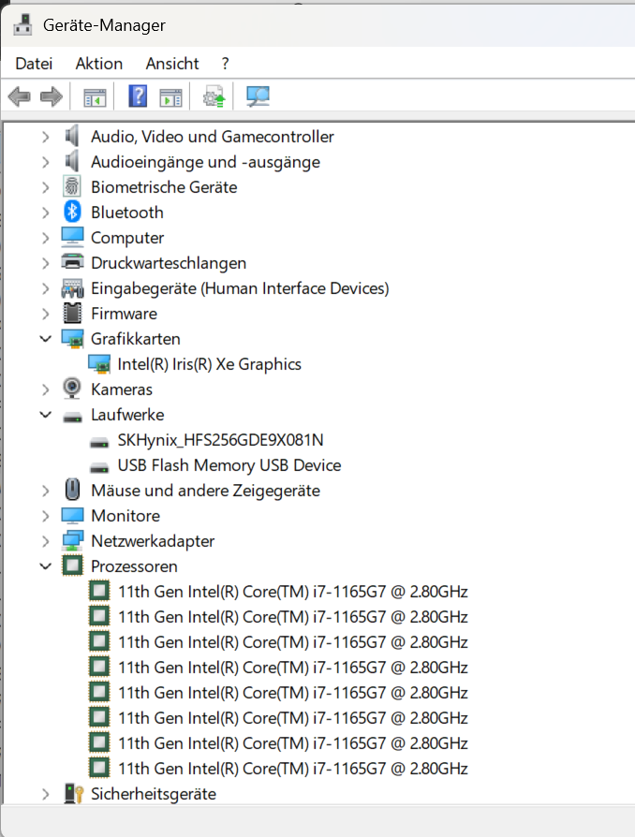
Task: Select the last i7-1165G7 processor entry
Action: [293, 768]
